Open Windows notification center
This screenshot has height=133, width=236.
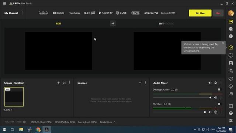click(230, 130)
